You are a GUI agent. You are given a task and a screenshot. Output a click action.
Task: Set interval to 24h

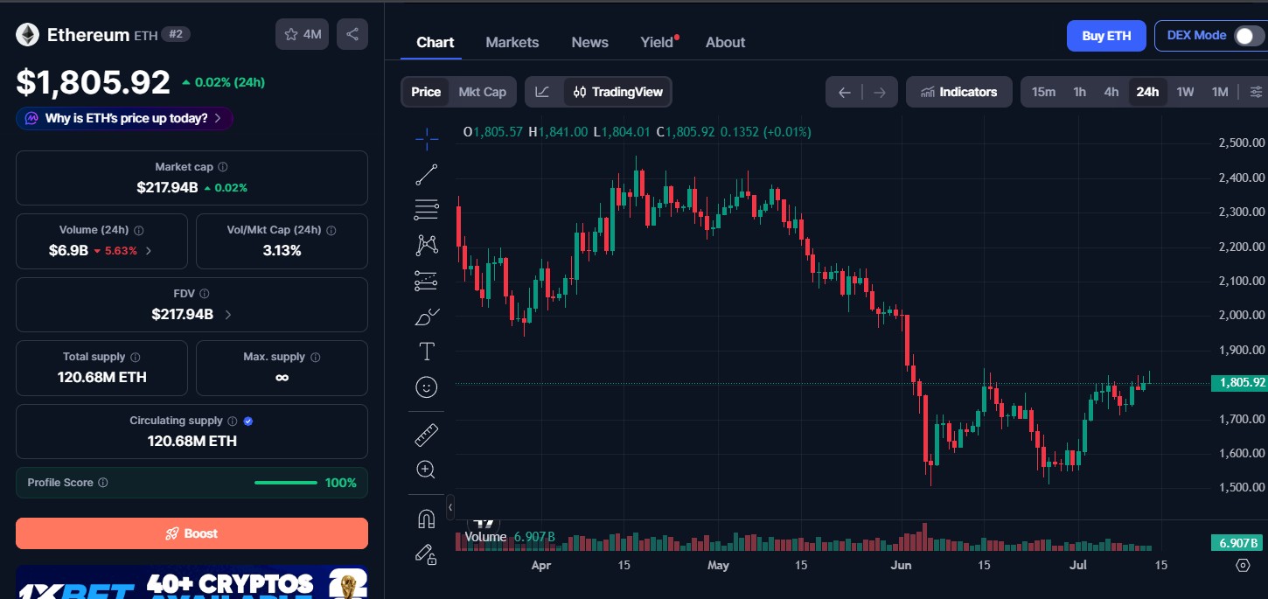pos(1147,92)
